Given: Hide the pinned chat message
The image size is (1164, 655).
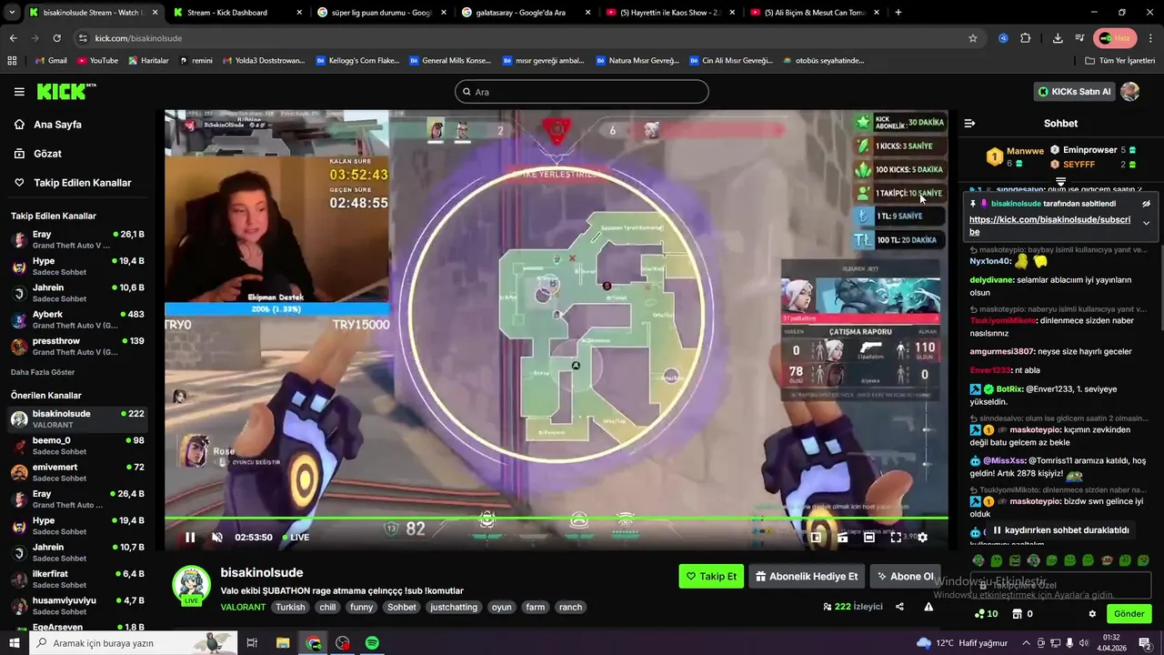Looking at the screenshot, I should pos(1146,204).
